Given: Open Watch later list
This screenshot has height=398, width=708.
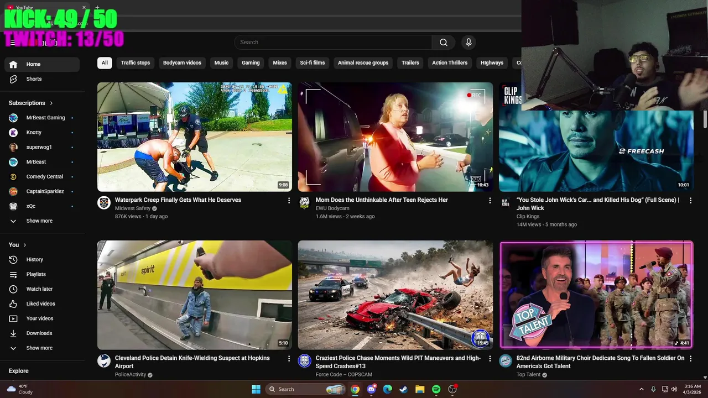Looking at the screenshot, I should (x=42, y=289).
